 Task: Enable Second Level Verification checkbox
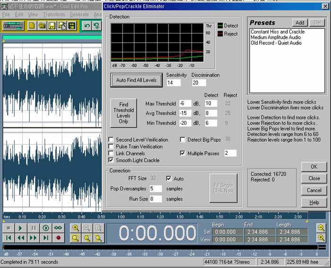tap(111, 140)
